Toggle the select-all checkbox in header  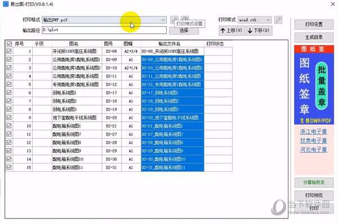[x=9, y=44]
